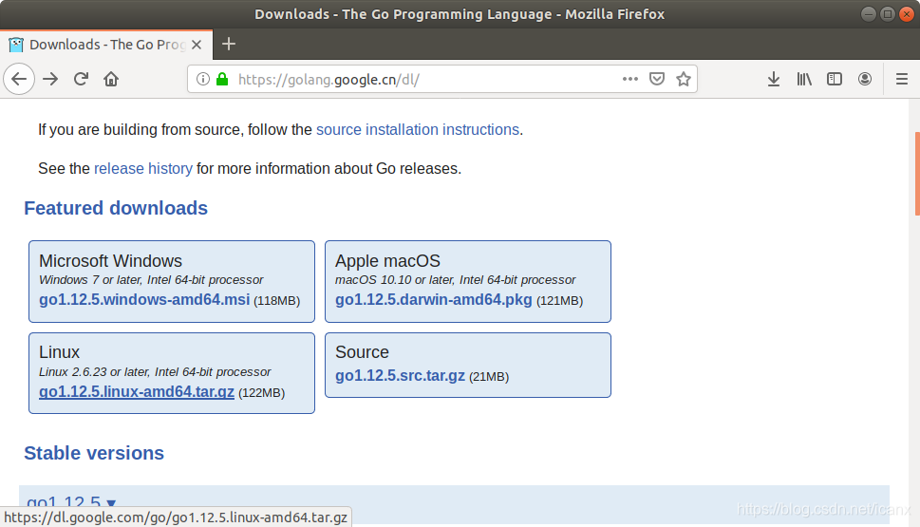The width and height of the screenshot is (920, 527).
Task: Save page to Pocket icon
Action: [x=657, y=79]
